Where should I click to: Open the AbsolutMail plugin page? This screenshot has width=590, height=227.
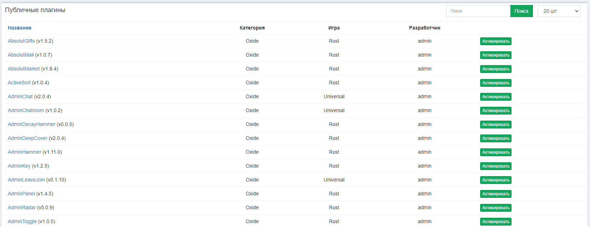pyautogui.click(x=21, y=55)
